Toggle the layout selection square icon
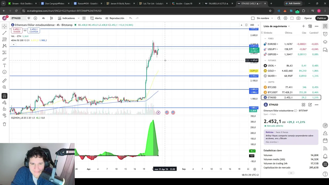The image size is (329, 185). click(x=253, y=18)
